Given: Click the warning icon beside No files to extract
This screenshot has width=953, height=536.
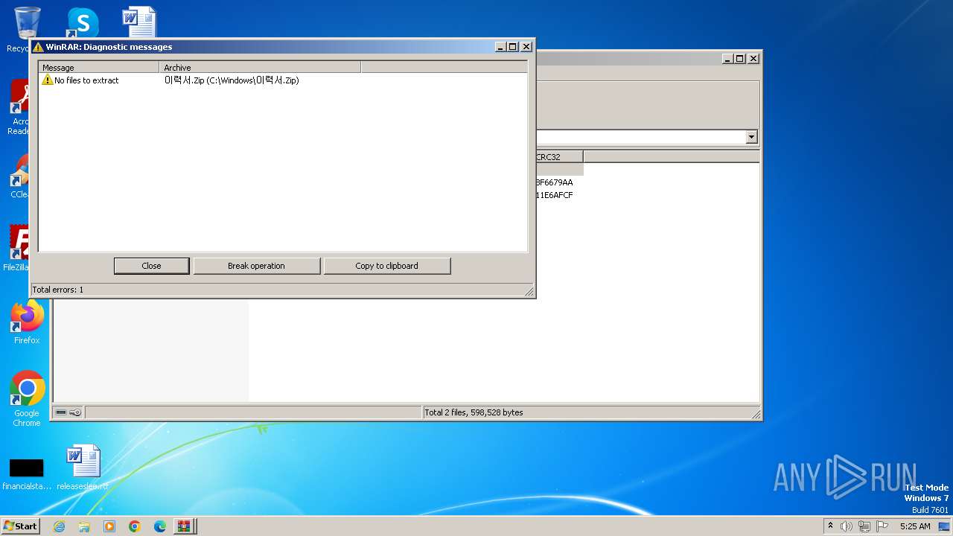Looking at the screenshot, I should (x=48, y=80).
